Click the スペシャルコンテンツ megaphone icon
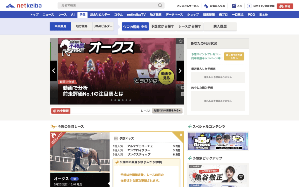 pyautogui.click(x=190, y=127)
